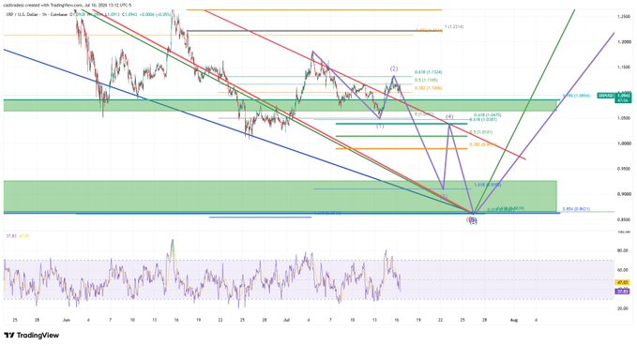Viewport: 637px width, 346px height.
Task: Click the purple 37.83 RSI value tag
Action: point(622,292)
